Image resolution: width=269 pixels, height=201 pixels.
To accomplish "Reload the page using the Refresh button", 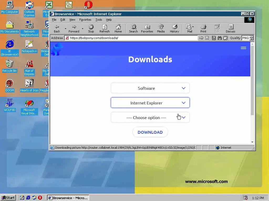I will click(x=105, y=29).
